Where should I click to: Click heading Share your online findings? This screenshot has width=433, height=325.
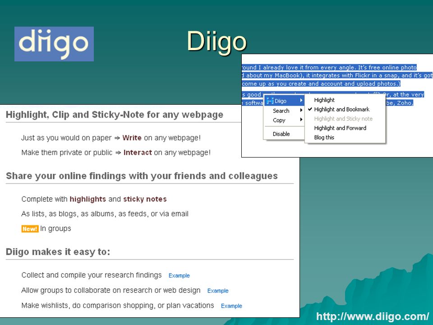pos(142,176)
